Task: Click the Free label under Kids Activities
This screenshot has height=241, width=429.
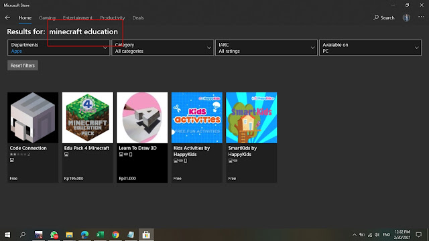Action: point(177,179)
